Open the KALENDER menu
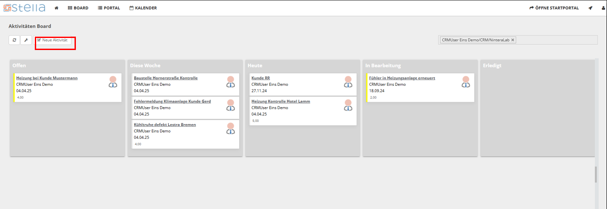Image resolution: width=607 pixels, height=209 pixels. (x=143, y=8)
